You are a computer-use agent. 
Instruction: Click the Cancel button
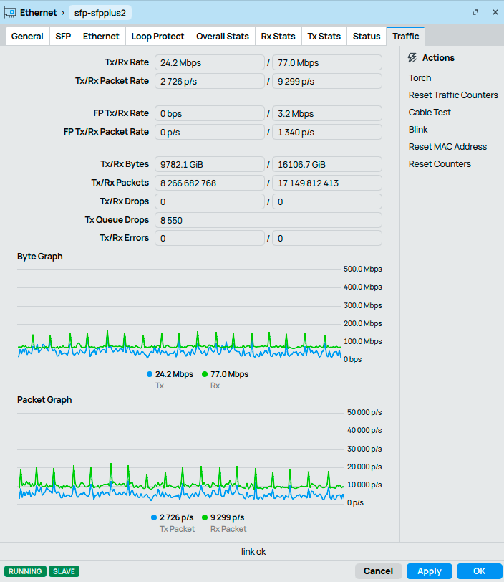pos(378,571)
